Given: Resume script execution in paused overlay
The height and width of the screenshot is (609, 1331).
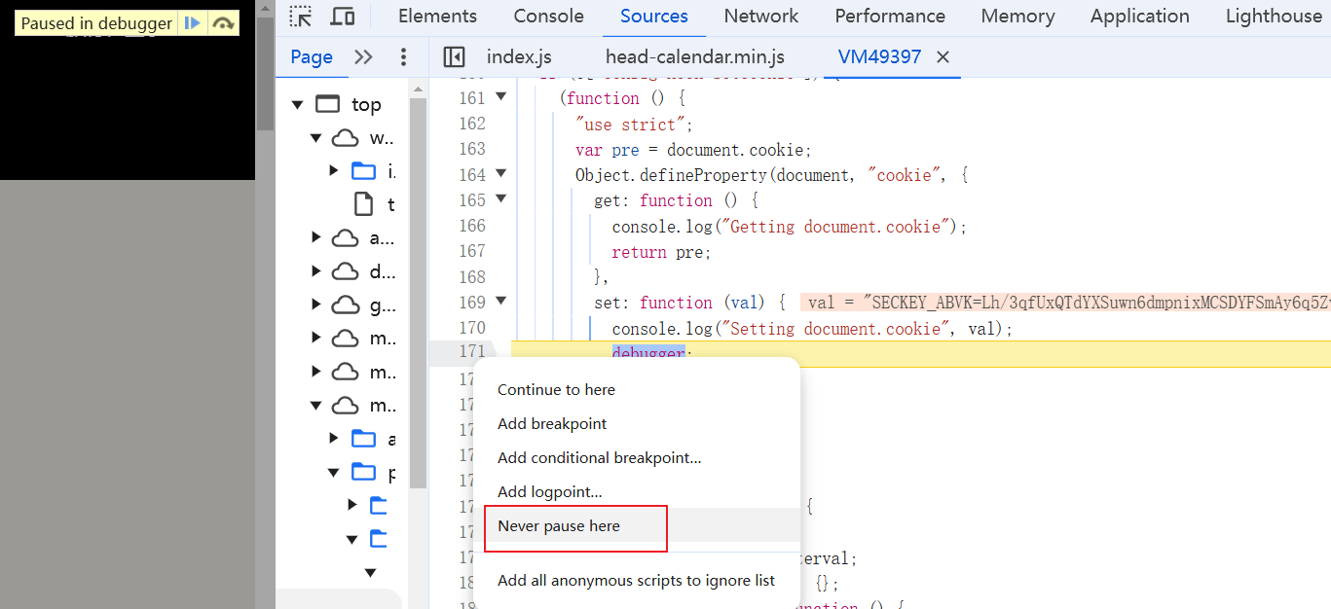Looking at the screenshot, I should coord(193,23).
